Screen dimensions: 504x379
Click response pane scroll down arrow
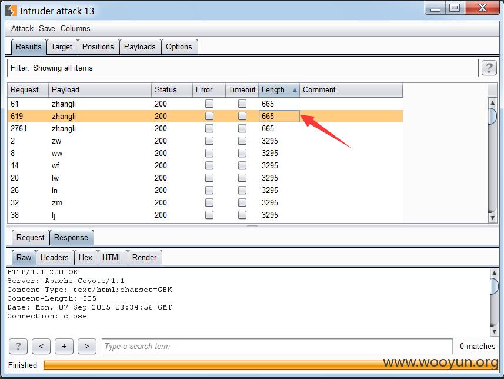pos(494,331)
